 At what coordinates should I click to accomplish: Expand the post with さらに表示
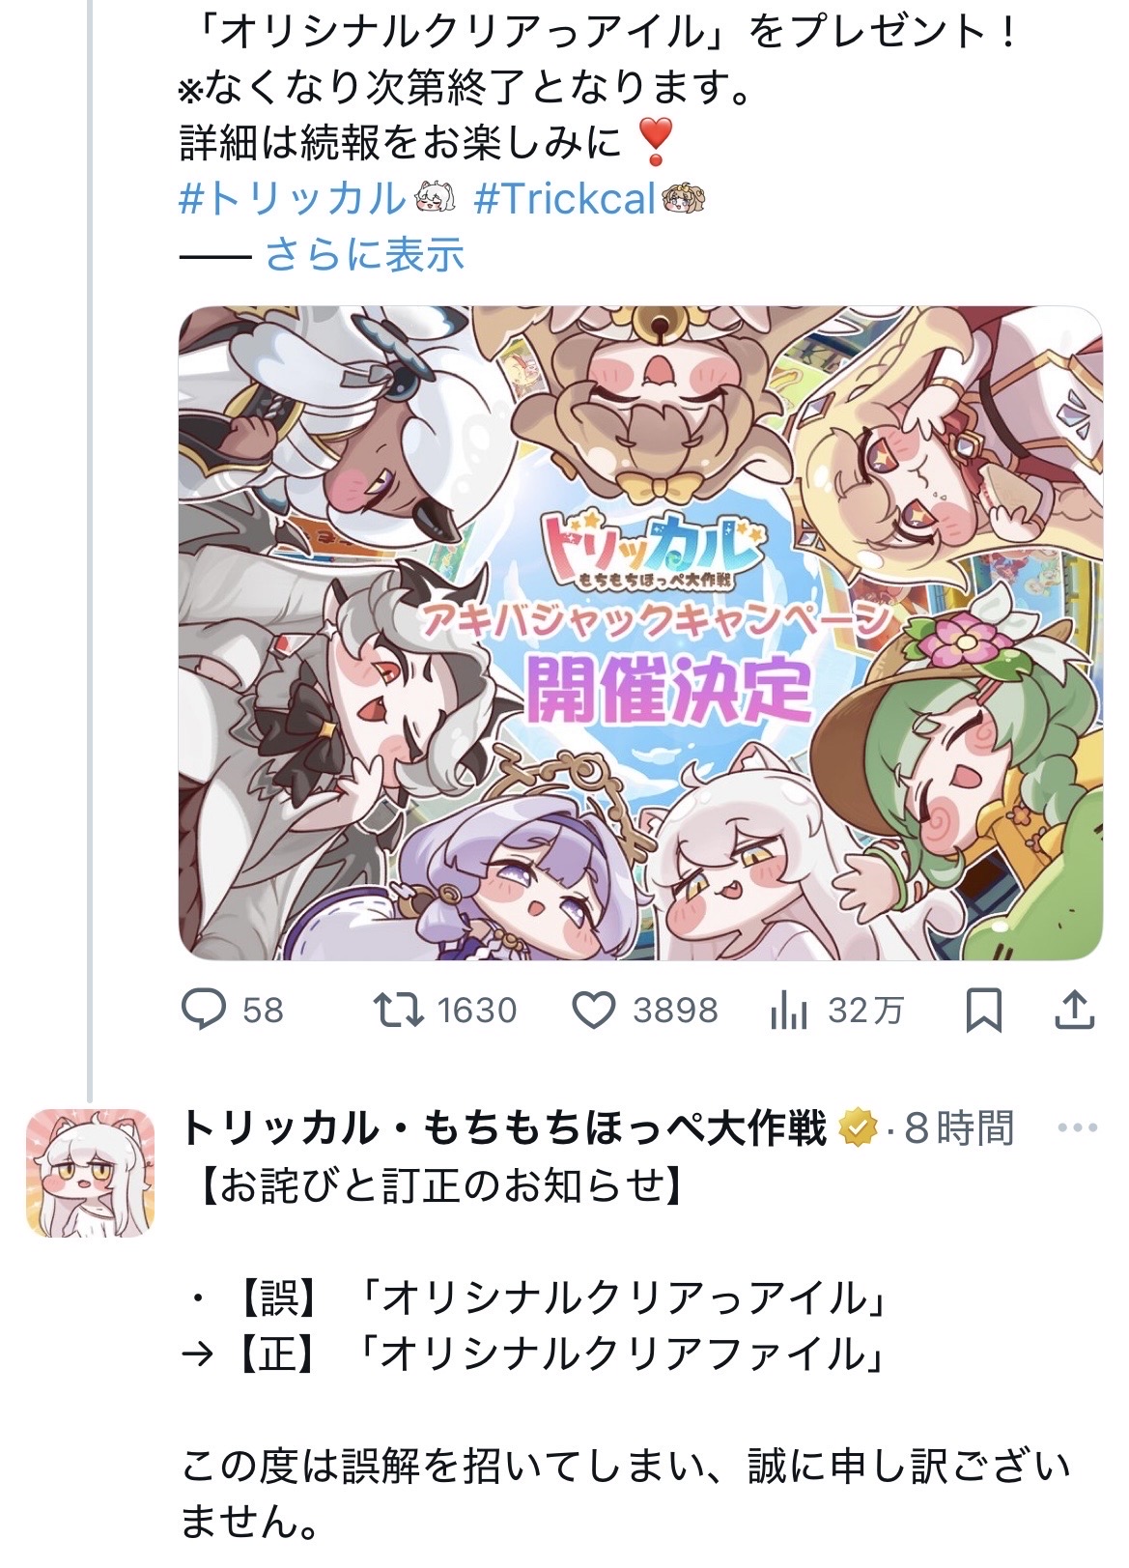point(365,254)
